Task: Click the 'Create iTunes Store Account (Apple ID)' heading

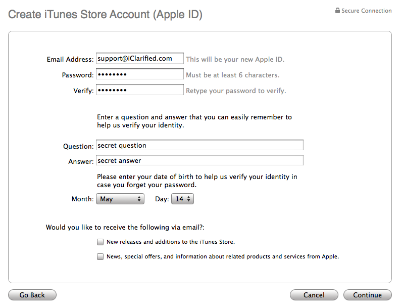Action: (106, 15)
